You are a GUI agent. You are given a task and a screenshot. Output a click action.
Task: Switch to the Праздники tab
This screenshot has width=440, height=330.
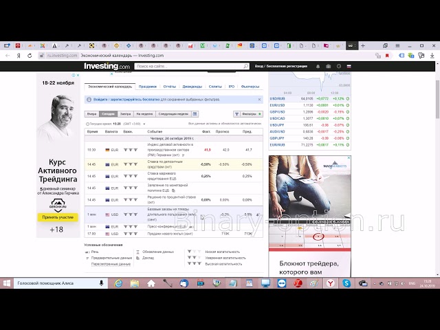(148, 87)
